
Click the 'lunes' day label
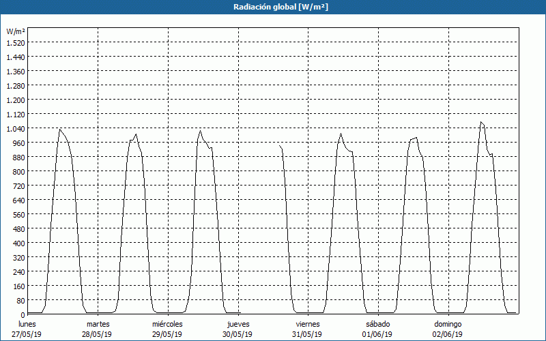(x=27, y=324)
